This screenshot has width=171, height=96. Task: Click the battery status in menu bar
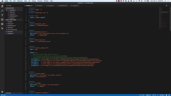pyautogui.click(x=146, y=1)
